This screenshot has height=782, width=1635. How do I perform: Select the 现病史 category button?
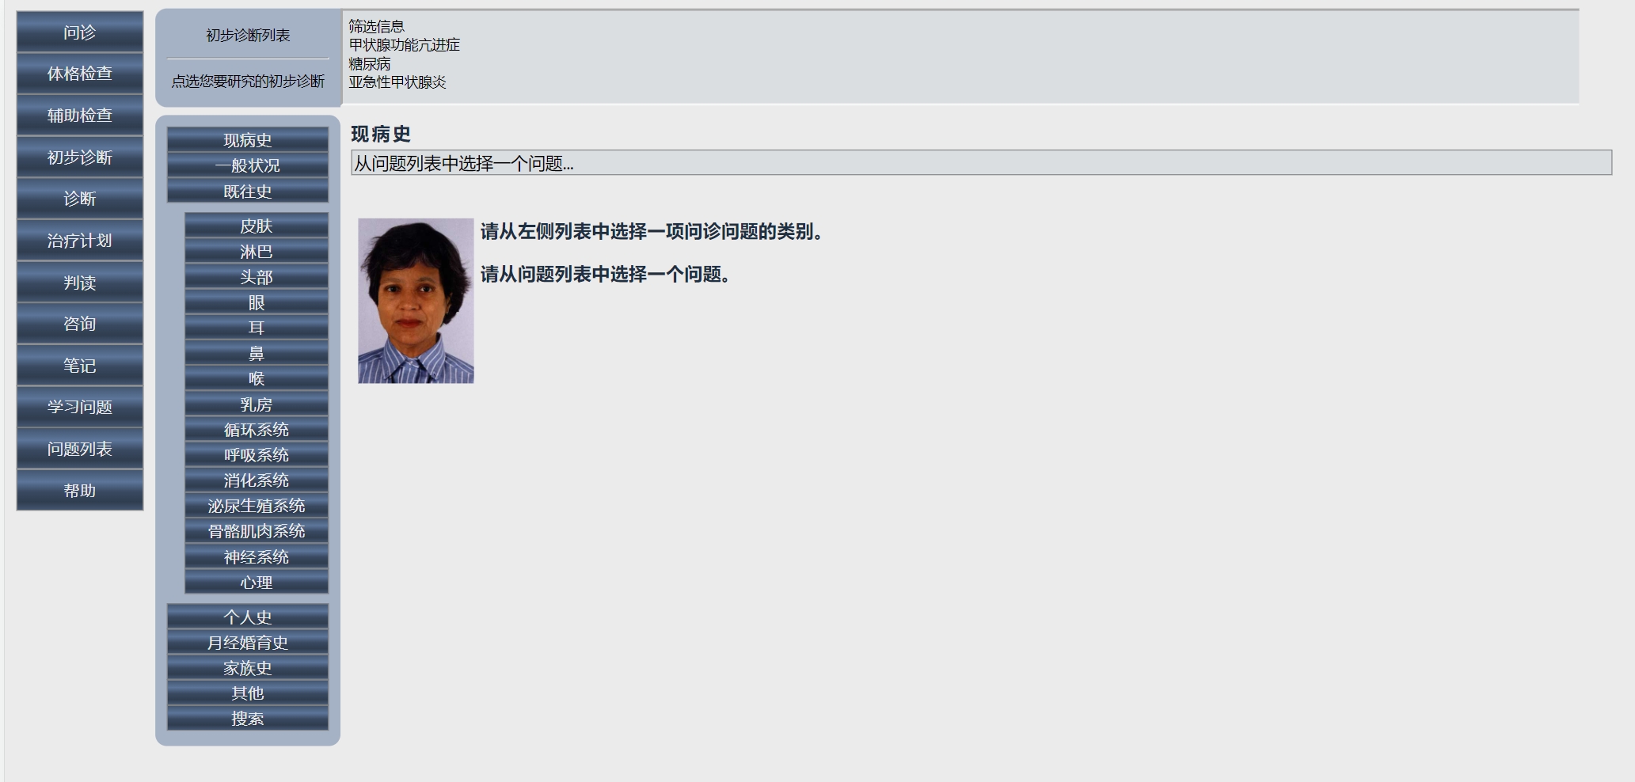click(x=248, y=140)
